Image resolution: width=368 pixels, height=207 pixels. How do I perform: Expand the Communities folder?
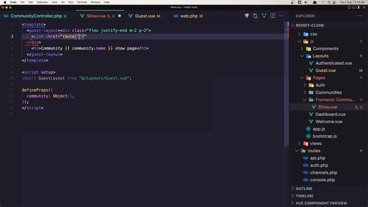(328, 92)
